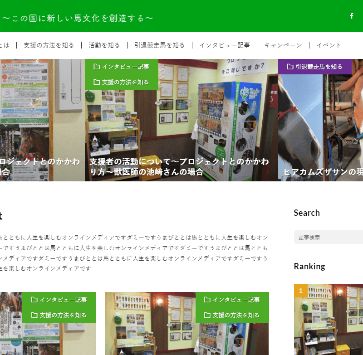Click folder icon on left card's インタビュー記事 tag
The height and width of the screenshot is (355, 363).
pyautogui.click(x=34, y=300)
